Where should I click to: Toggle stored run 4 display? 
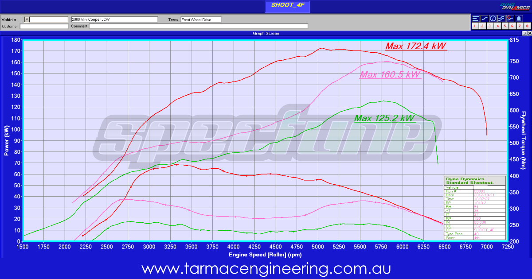tap(497, 26)
